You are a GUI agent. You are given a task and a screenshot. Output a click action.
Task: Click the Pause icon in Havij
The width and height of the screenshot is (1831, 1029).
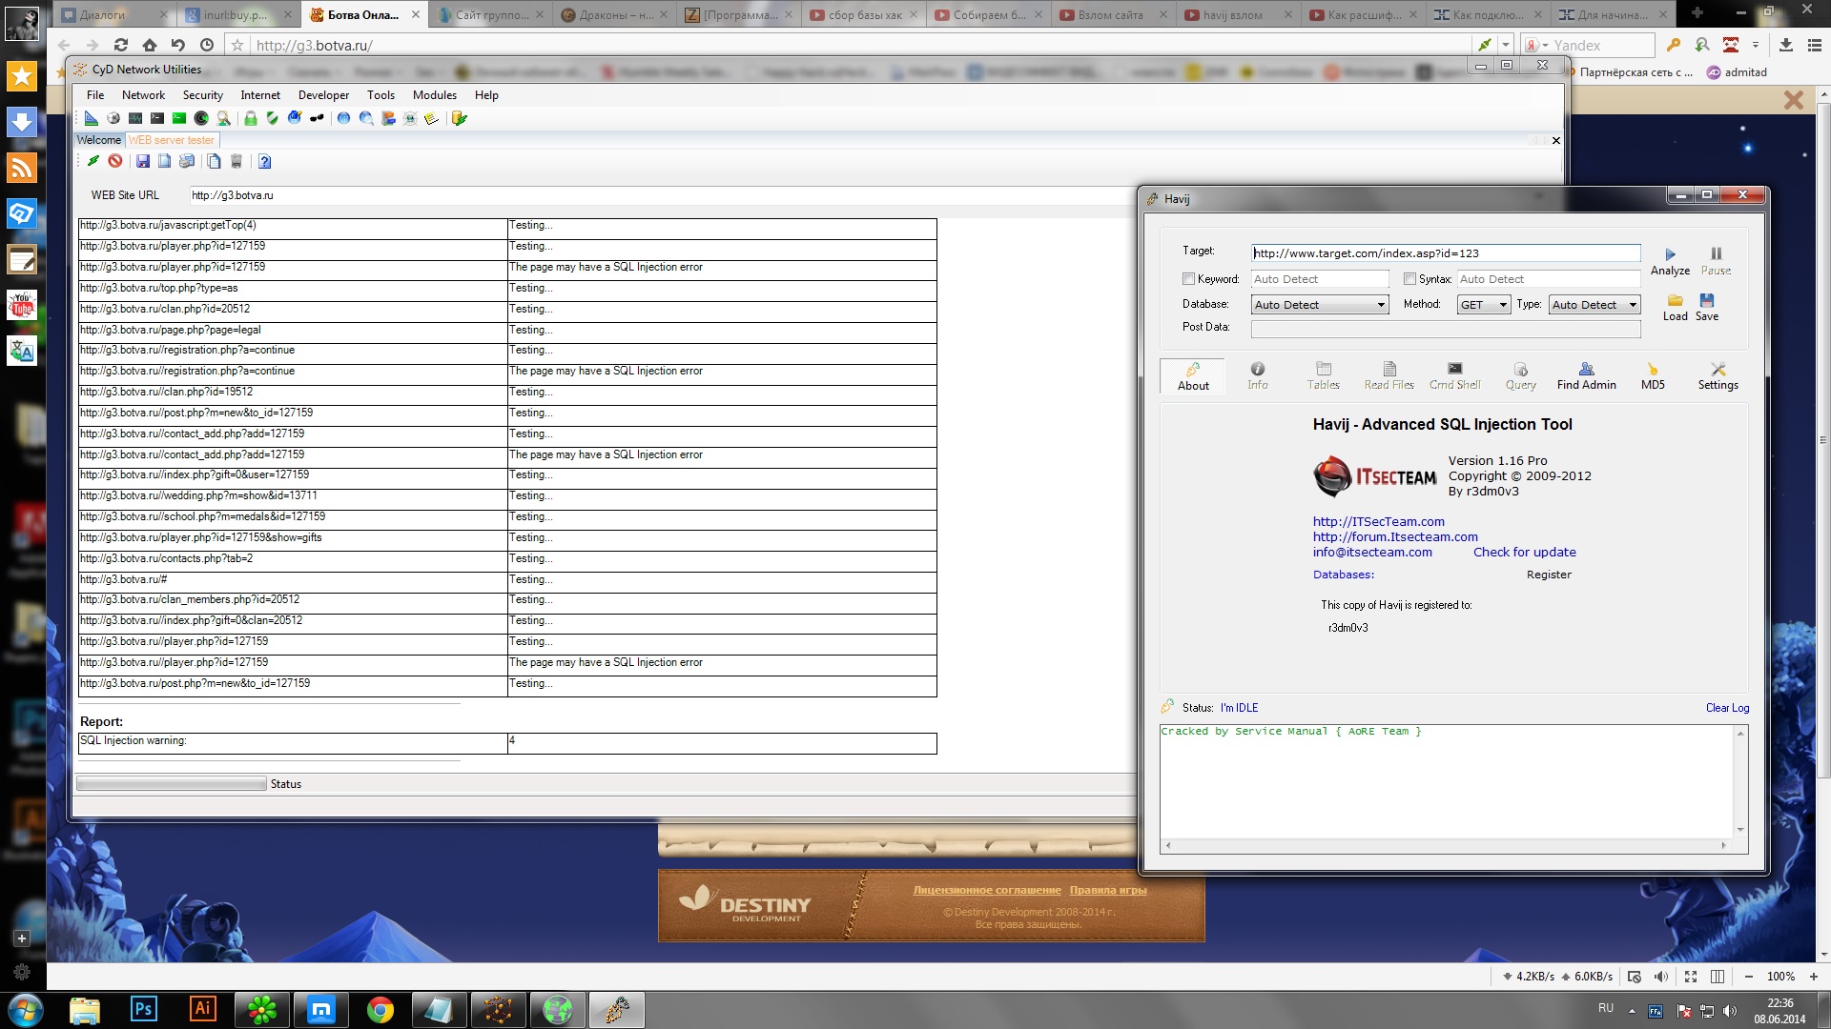coord(1716,253)
